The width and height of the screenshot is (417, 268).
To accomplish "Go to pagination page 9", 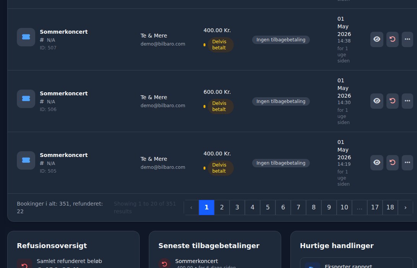I will tap(329, 208).
